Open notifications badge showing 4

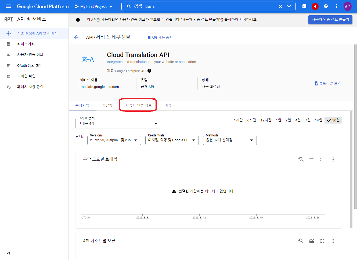coord(315,6)
